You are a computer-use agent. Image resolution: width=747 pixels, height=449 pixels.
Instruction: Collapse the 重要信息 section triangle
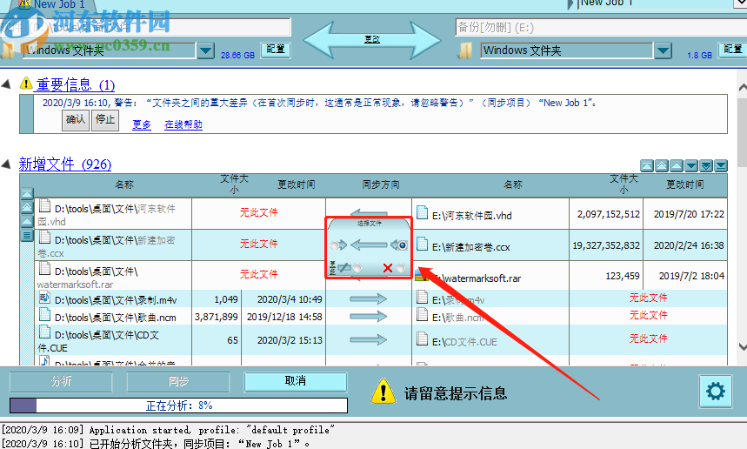click(x=6, y=84)
